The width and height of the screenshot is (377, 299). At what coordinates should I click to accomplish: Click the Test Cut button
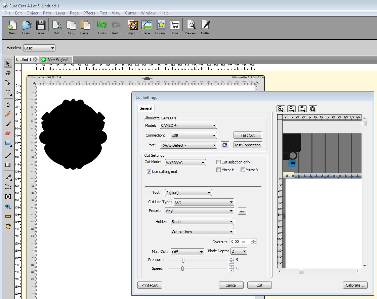pos(248,135)
